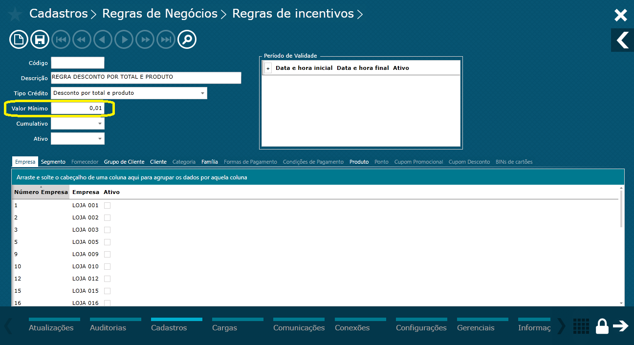Open search with the magnifier icon

[187, 40]
